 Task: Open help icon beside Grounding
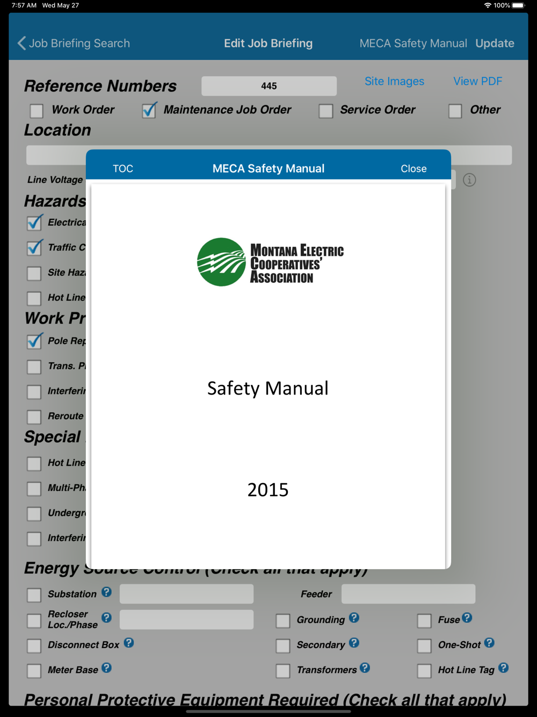pyautogui.click(x=354, y=618)
